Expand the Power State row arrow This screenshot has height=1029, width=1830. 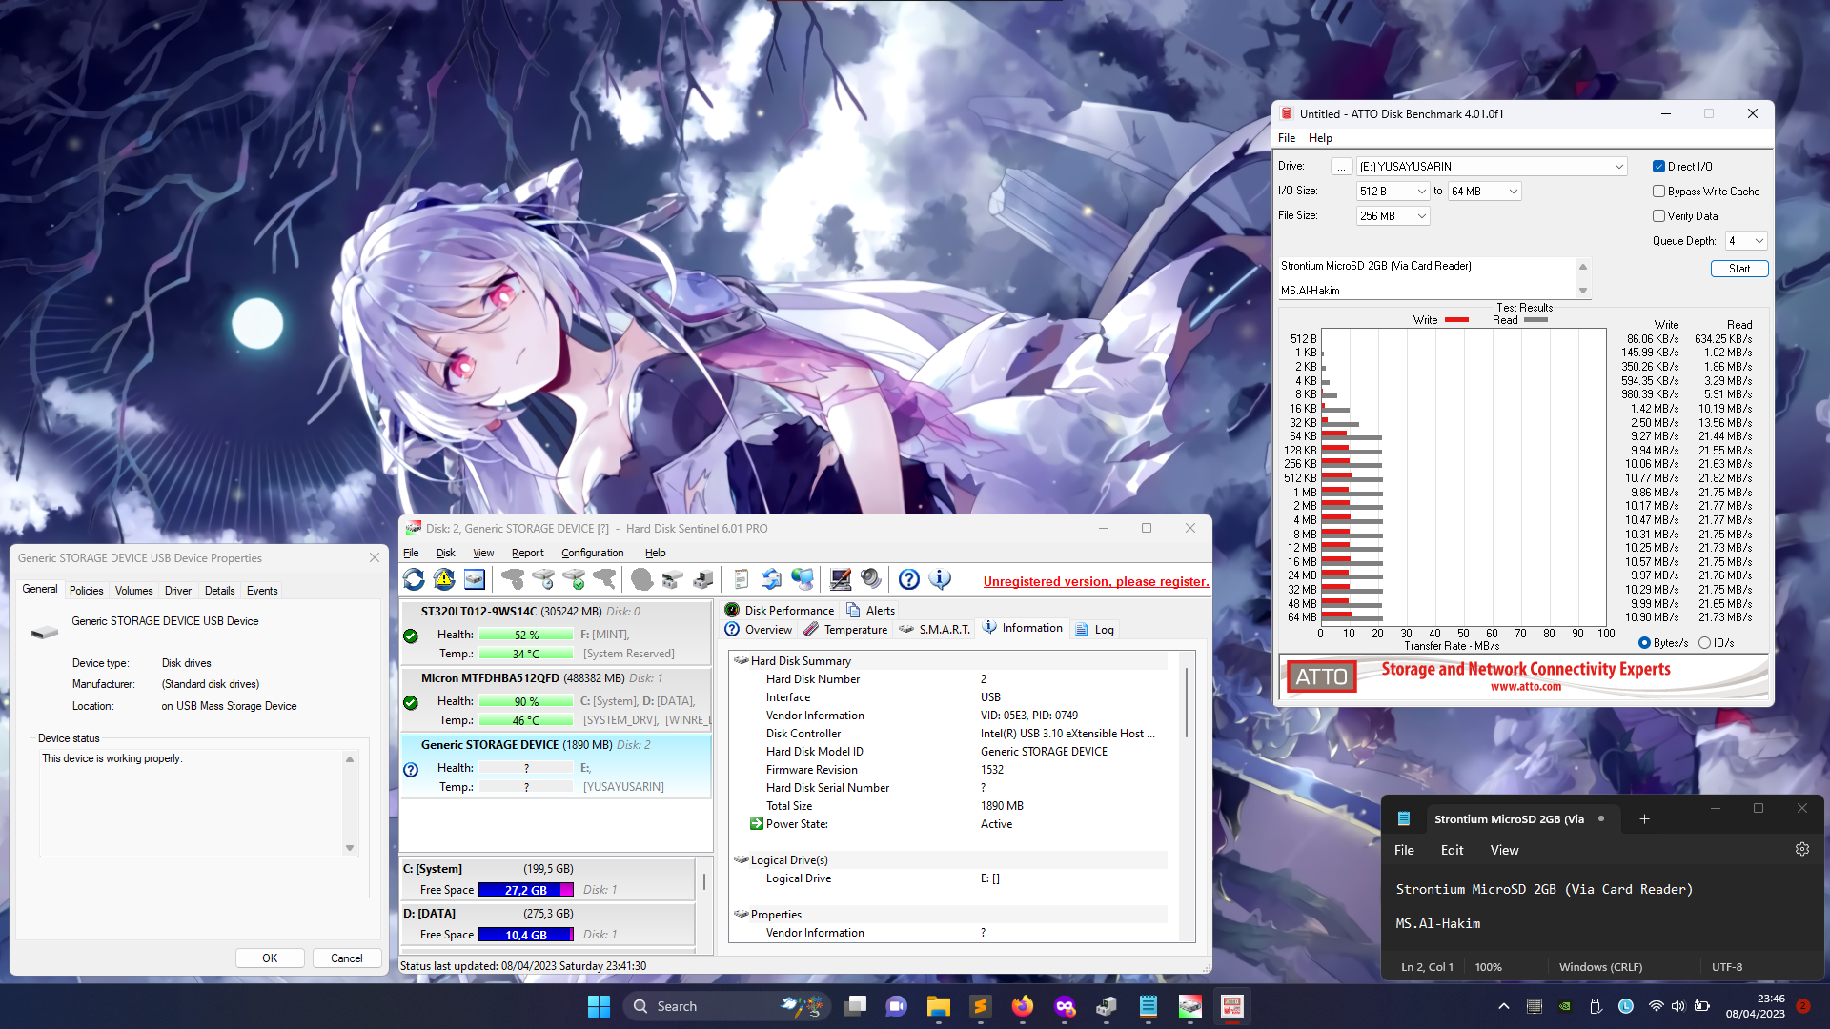click(756, 824)
